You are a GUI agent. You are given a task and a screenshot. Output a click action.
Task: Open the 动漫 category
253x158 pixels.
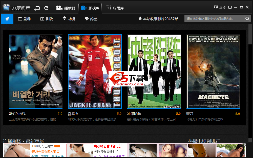[69, 19]
